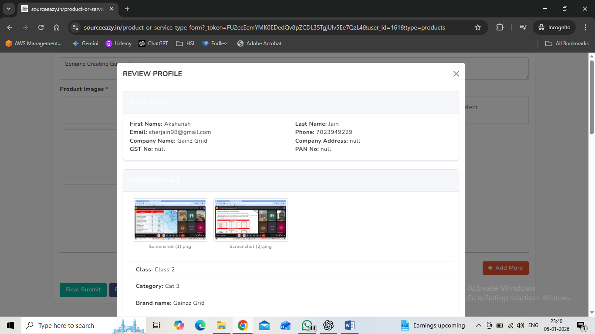This screenshot has height=334, width=595.
Task: Go to the browser home page
Action: click(57, 27)
